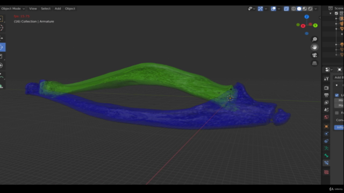Viewport: 344px width, 193px height.
Task: Switch to Rendered viewport shading
Action: [x=310, y=9]
